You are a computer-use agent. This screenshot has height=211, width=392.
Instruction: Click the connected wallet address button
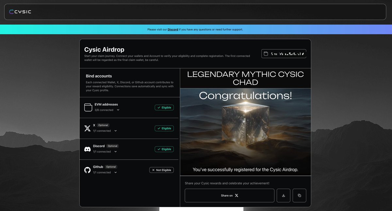pyautogui.click(x=284, y=54)
